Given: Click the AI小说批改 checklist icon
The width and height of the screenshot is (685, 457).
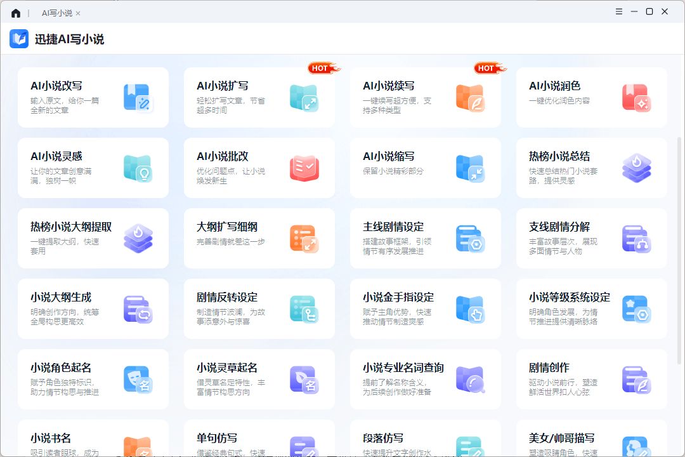Looking at the screenshot, I should click(x=304, y=168).
